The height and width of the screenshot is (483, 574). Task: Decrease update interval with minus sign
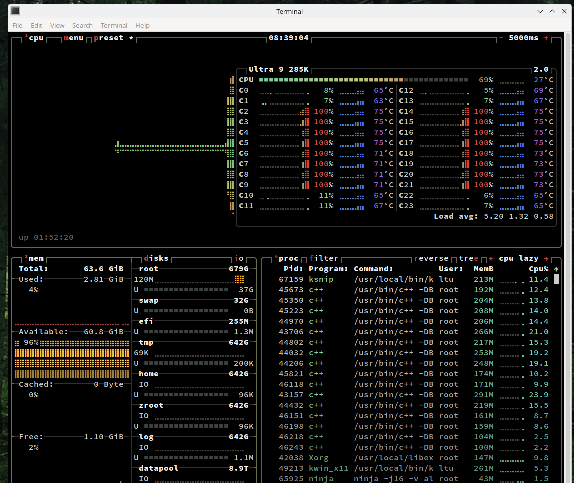point(501,38)
